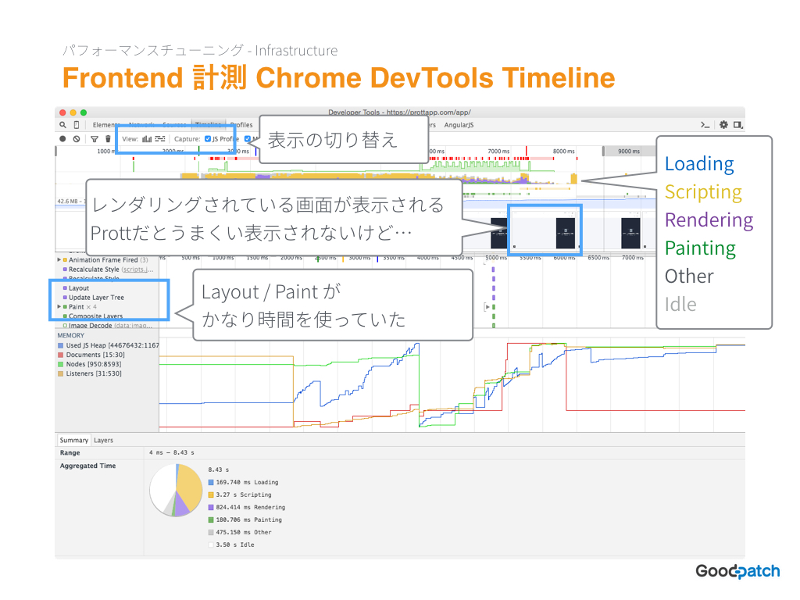Click the MEMORY section heading
The image size is (800, 600).
(71, 336)
